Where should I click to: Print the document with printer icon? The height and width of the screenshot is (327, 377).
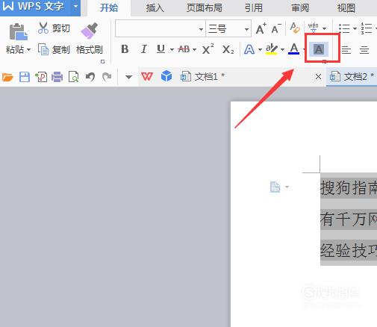click(x=57, y=77)
